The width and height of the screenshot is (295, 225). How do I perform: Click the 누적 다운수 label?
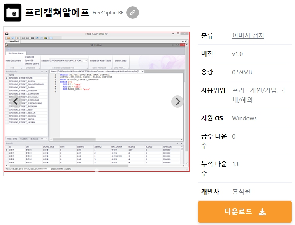click(214, 169)
